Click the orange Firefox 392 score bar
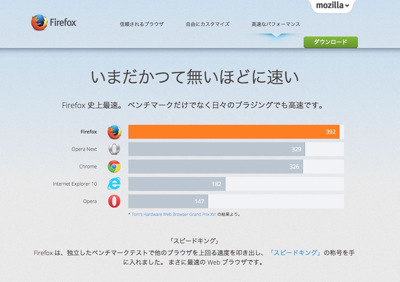This screenshot has height=282, width=400. 233,132
